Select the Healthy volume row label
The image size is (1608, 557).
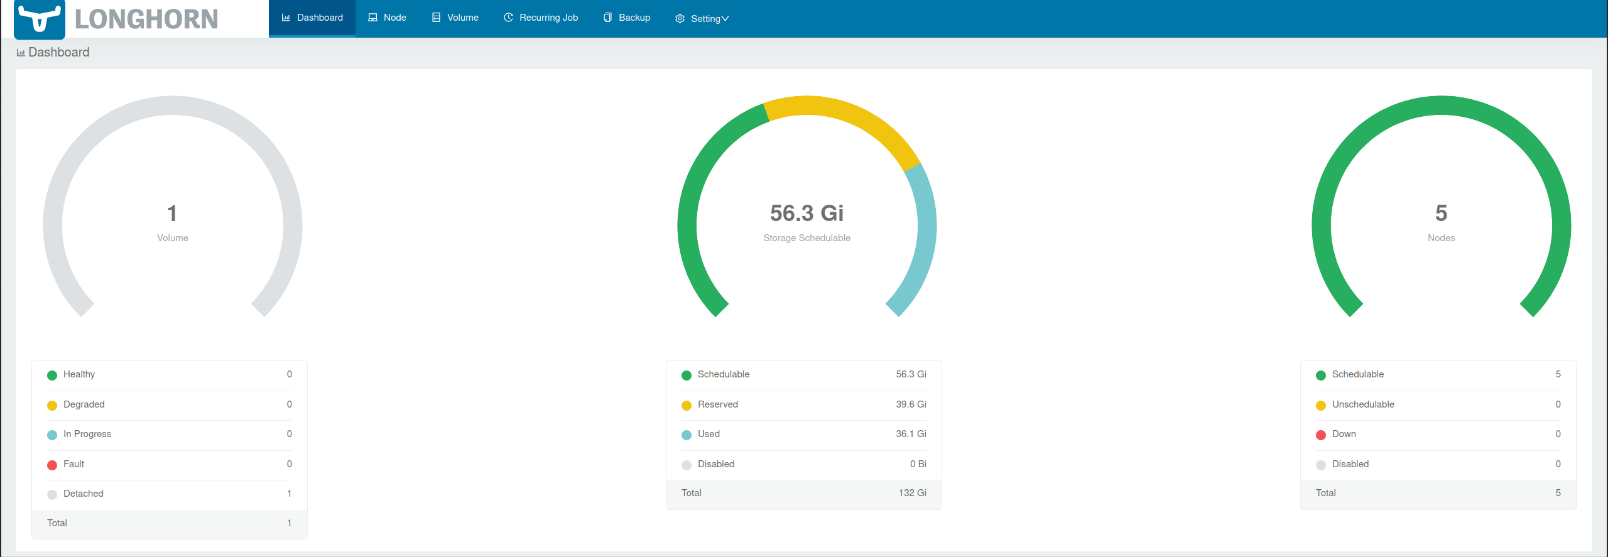pyautogui.click(x=79, y=374)
